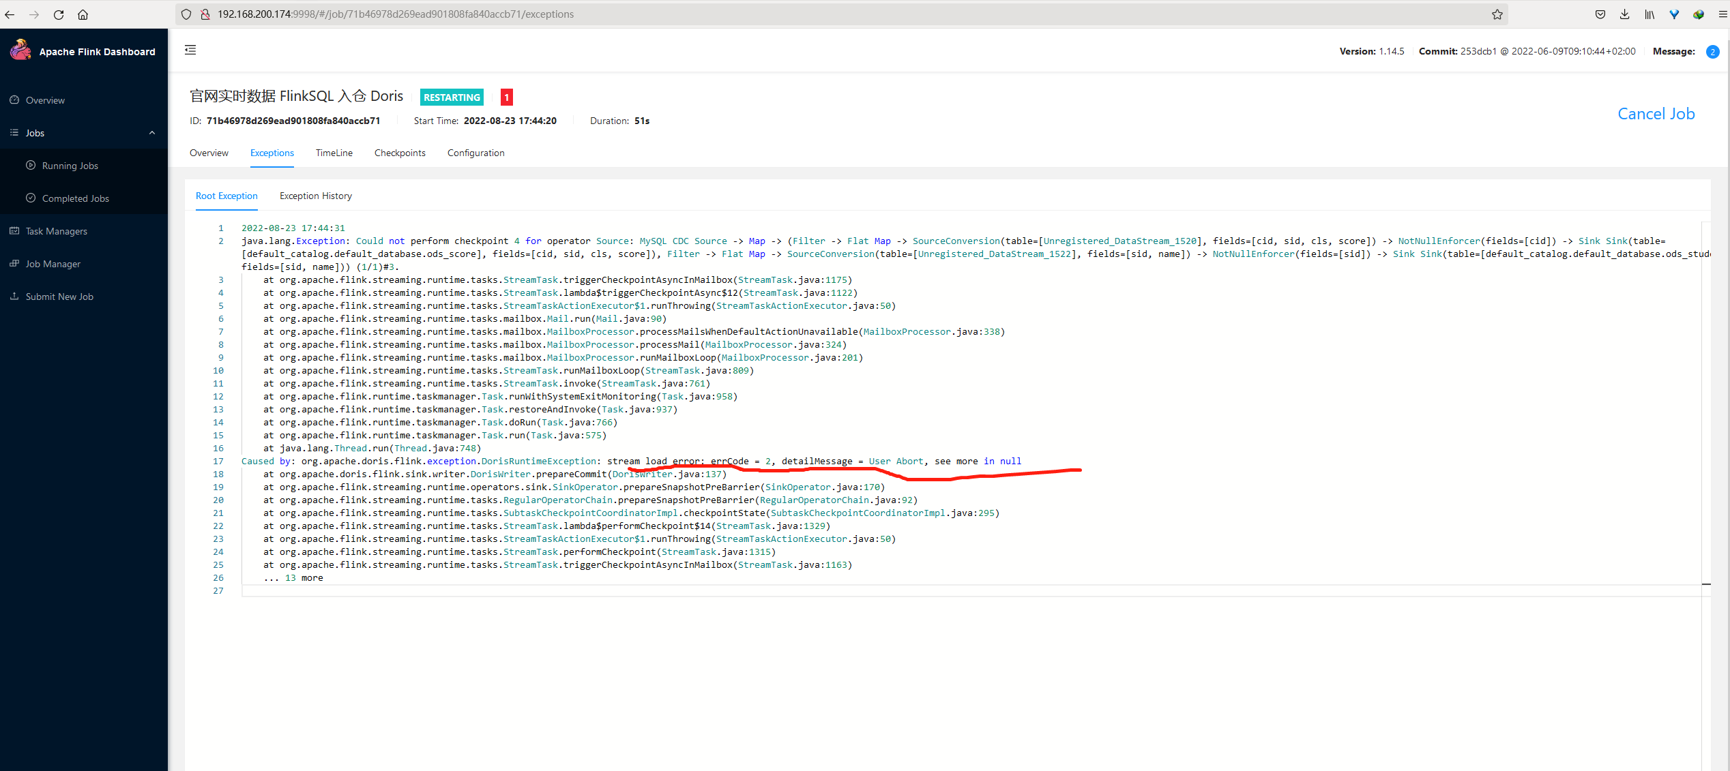This screenshot has width=1730, height=771.
Task: Click the Message count badge
Action: 1712,52
